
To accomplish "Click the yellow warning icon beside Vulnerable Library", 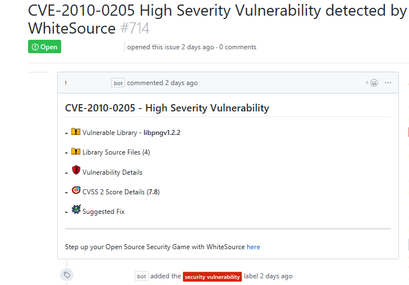I will click(x=76, y=132).
